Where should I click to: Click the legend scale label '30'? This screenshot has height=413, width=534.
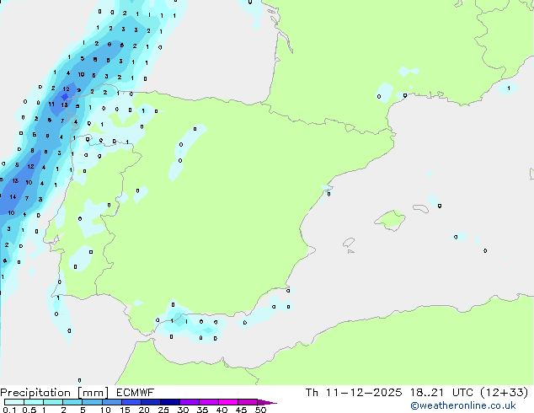pos(183,410)
